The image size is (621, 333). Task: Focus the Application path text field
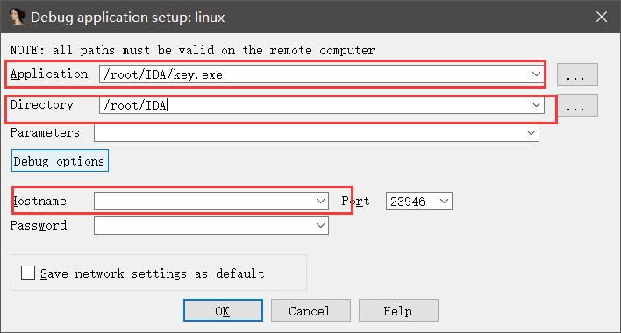pos(315,74)
